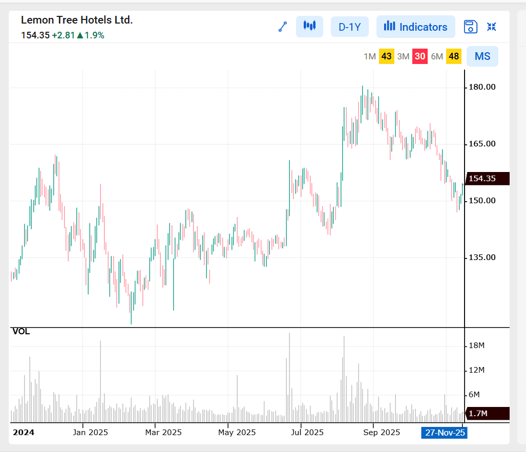The width and height of the screenshot is (526, 452).
Task: Click the 154.35 current price label
Action: coord(35,35)
